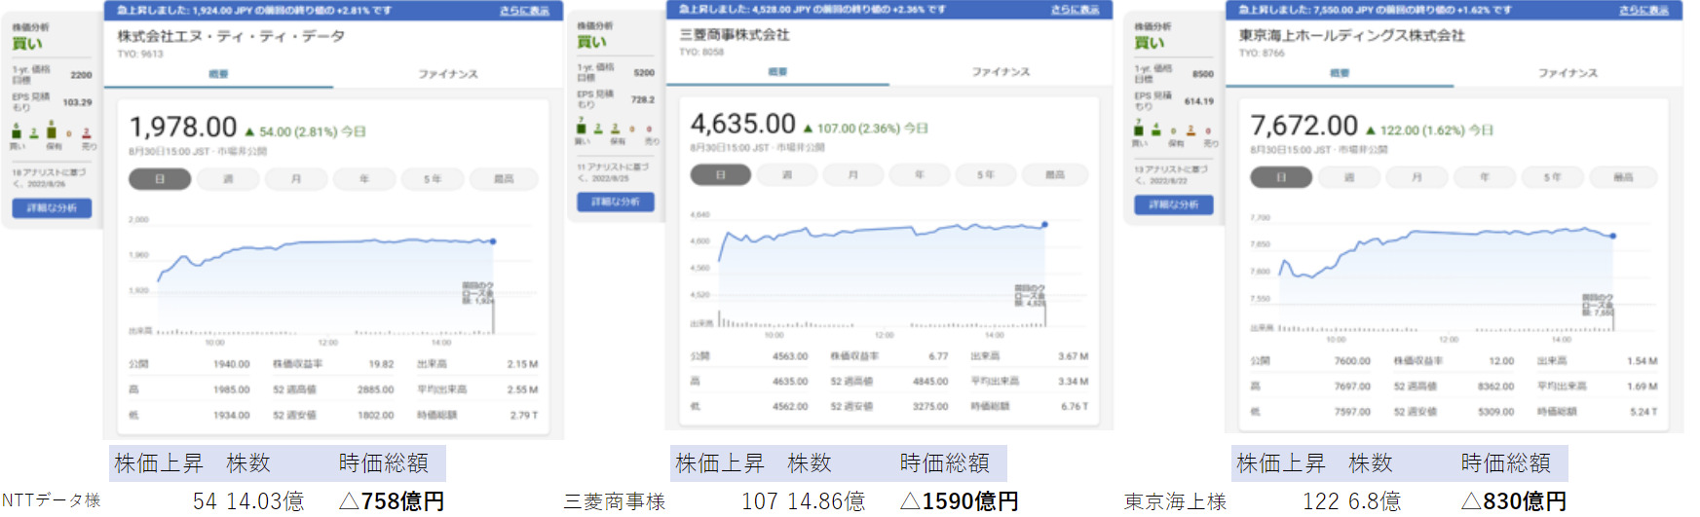The width and height of the screenshot is (1700, 517).
Task: Click EPS estimate value 614.19
Action: coord(1199,101)
